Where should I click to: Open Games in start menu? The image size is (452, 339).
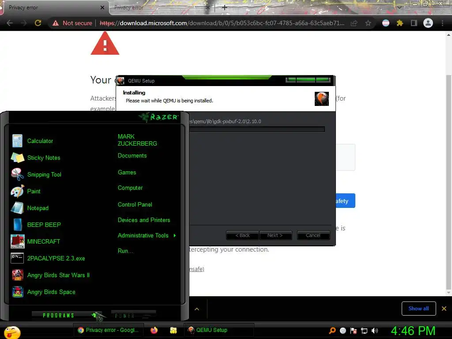point(127,173)
